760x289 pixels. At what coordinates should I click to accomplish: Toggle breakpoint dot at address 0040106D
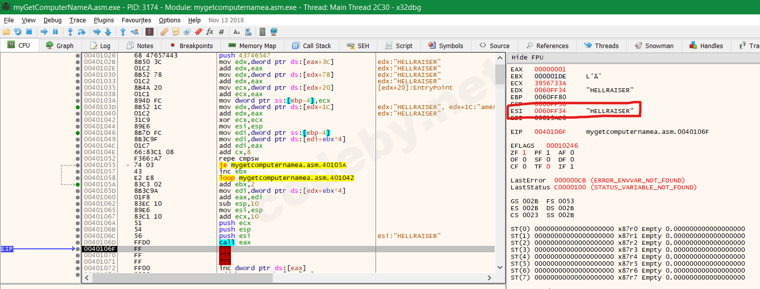point(78,242)
